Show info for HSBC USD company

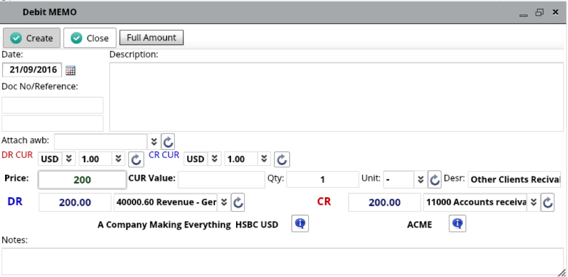point(300,224)
